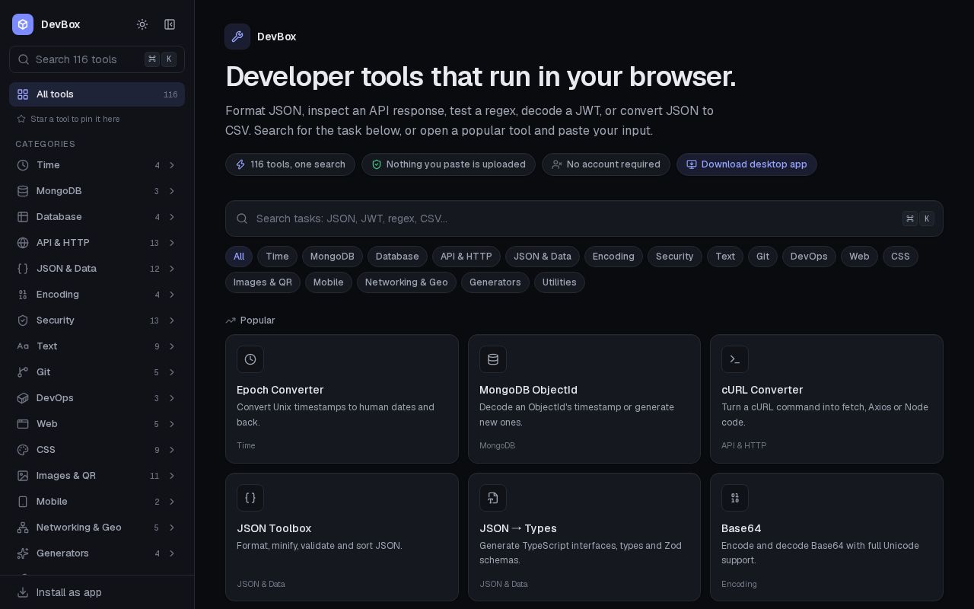The height and width of the screenshot is (609, 974).
Task: Expand the API & HTTP category chevron
Action: (x=172, y=243)
